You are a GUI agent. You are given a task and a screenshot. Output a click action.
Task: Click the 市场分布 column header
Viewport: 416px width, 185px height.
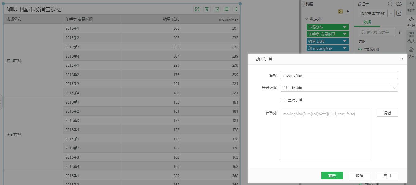(x=33, y=19)
